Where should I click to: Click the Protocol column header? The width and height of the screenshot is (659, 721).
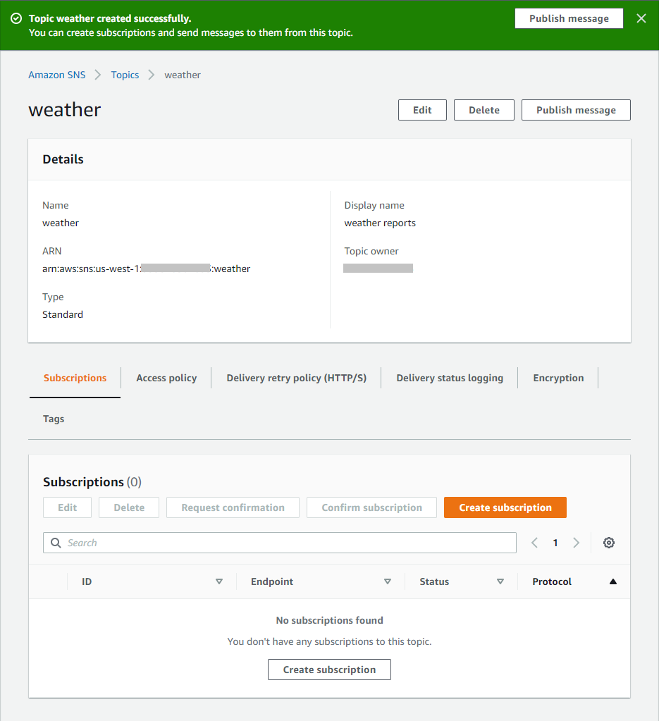click(552, 581)
